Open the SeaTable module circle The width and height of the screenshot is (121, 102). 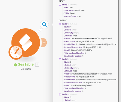[x=26, y=42]
